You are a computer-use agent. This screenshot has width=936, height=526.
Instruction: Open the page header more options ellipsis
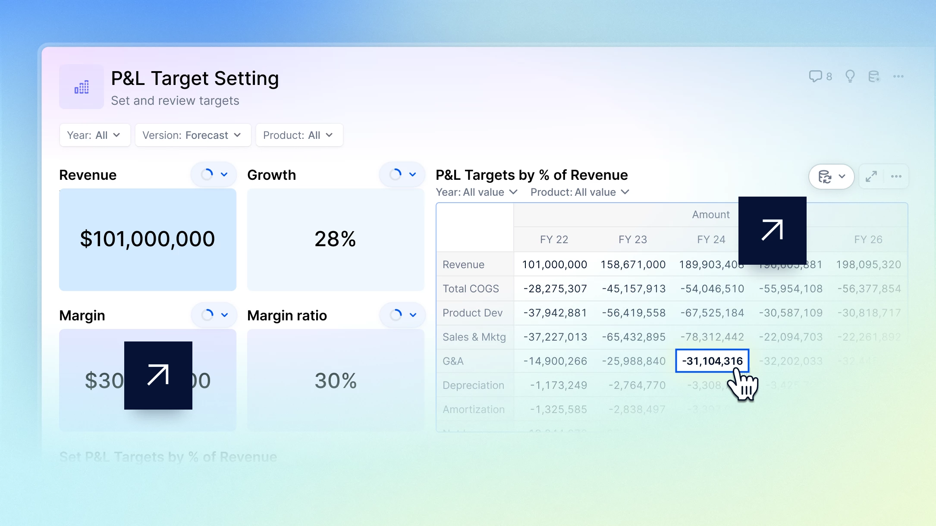[898, 76]
